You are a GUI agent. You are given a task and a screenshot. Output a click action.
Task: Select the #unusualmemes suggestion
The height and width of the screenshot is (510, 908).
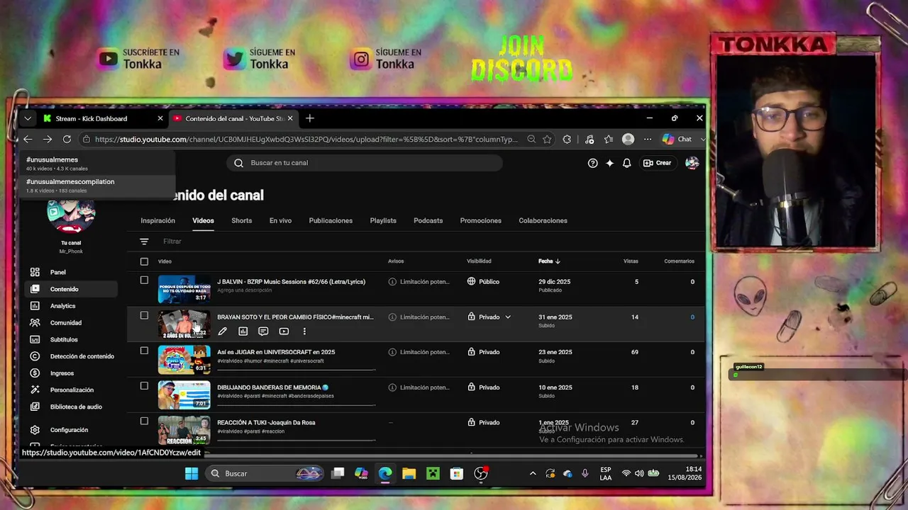[x=97, y=163]
